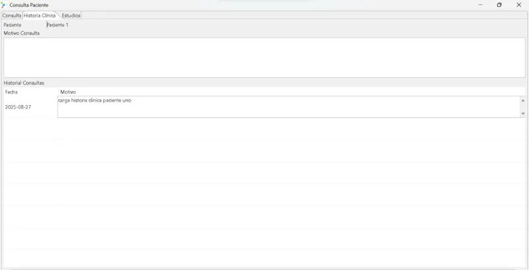Click the scroll up arrow in motivo box
This screenshot has width=529, height=270.
point(523,100)
